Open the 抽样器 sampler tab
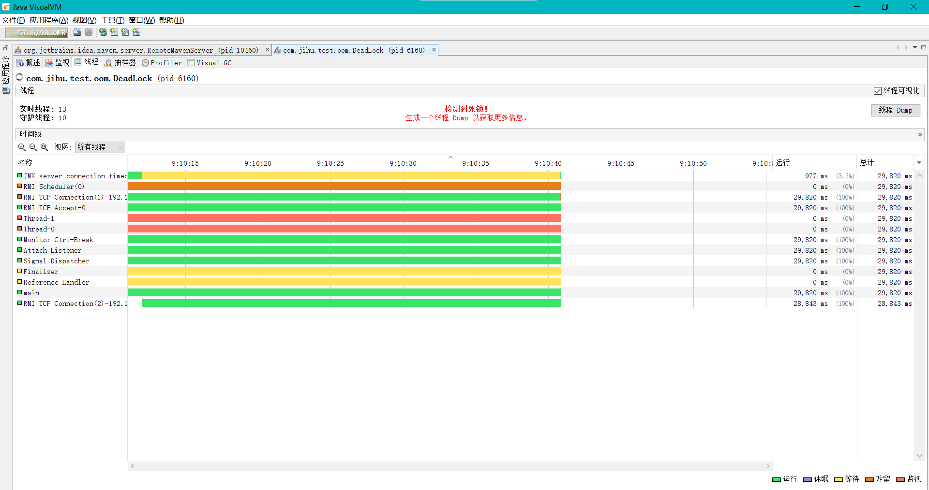 120,63
